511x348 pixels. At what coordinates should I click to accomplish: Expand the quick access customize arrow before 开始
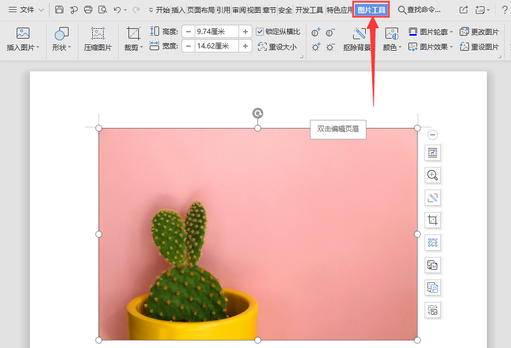point(151,10)
